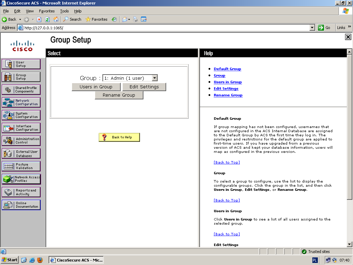Open Network Access Profiles section

point(21,179)
